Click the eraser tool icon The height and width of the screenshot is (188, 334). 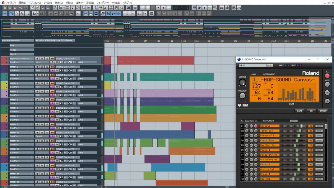point(71,14)
